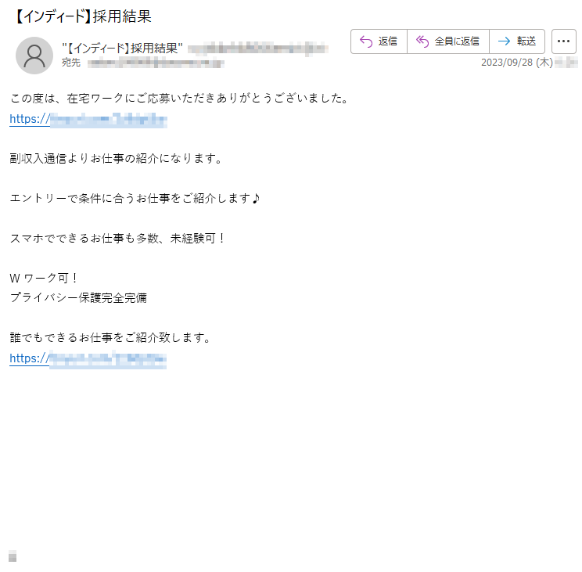Viewport: 582px width, 572px height.
Task: Click the text プライバシー保護完全完備
Action: click(78, 297)
